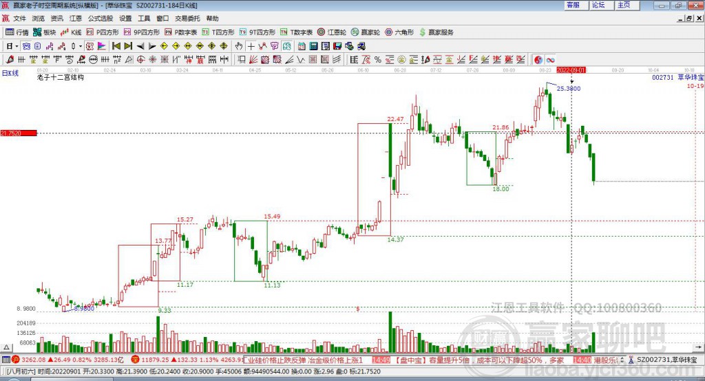Screen dimensions: 705x381
Task: Open the 交易委托 menu
Action: (187, 19)
